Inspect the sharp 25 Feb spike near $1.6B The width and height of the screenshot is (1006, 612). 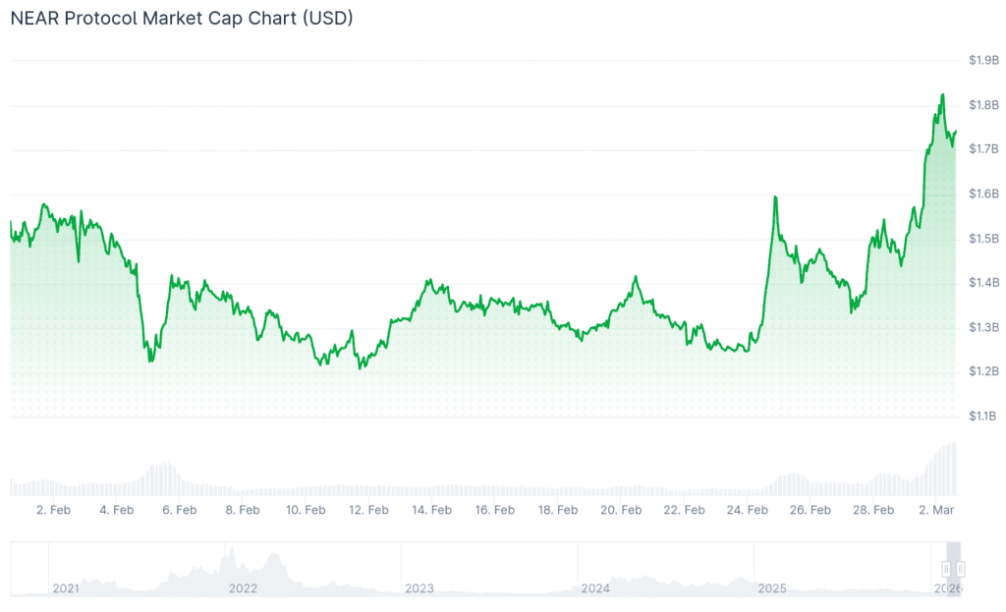(775, 197)
